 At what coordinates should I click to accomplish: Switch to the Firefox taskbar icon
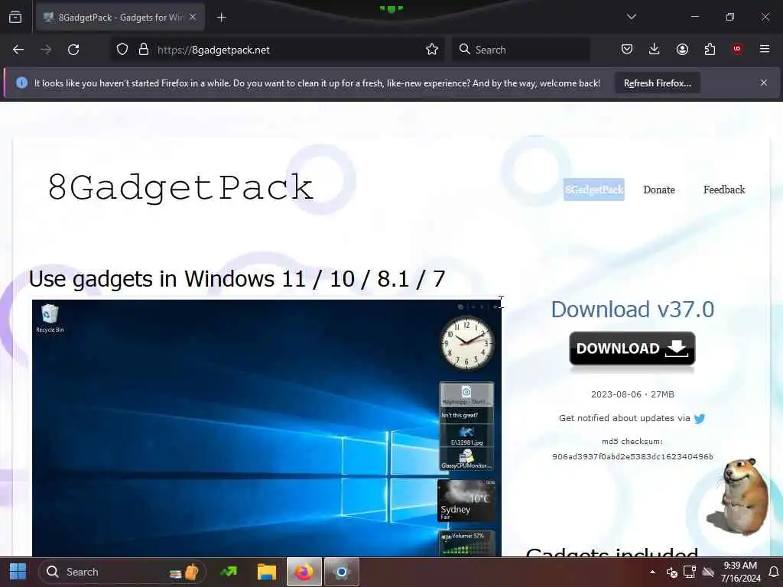[304, 572]
